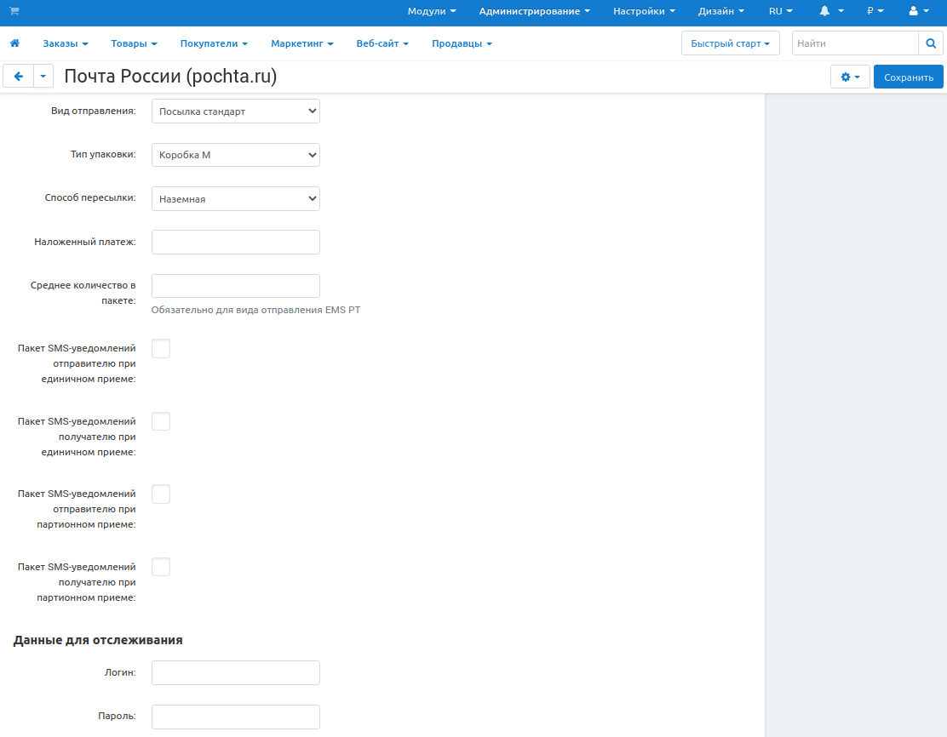Click the Наложенный платеж input field
The height and width of the screenshot is (737, 947).
236,242
